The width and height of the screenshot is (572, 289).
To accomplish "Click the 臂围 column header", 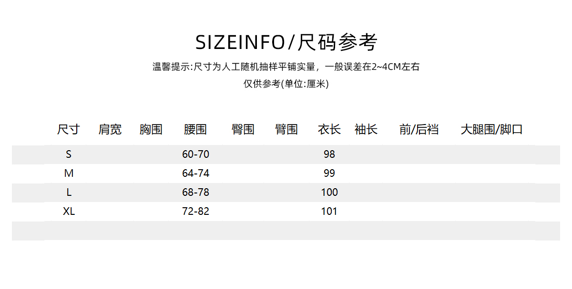I will point(286,129).
